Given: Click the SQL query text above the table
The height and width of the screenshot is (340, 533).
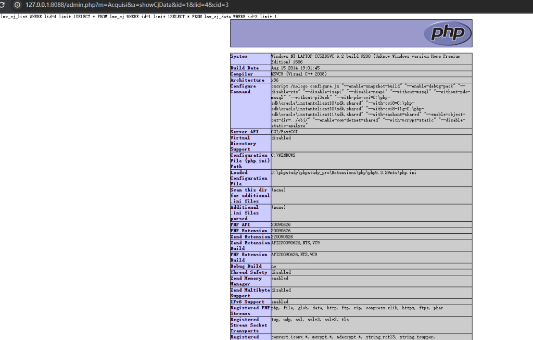Looking at the screenshot, I should coord(138,17).
